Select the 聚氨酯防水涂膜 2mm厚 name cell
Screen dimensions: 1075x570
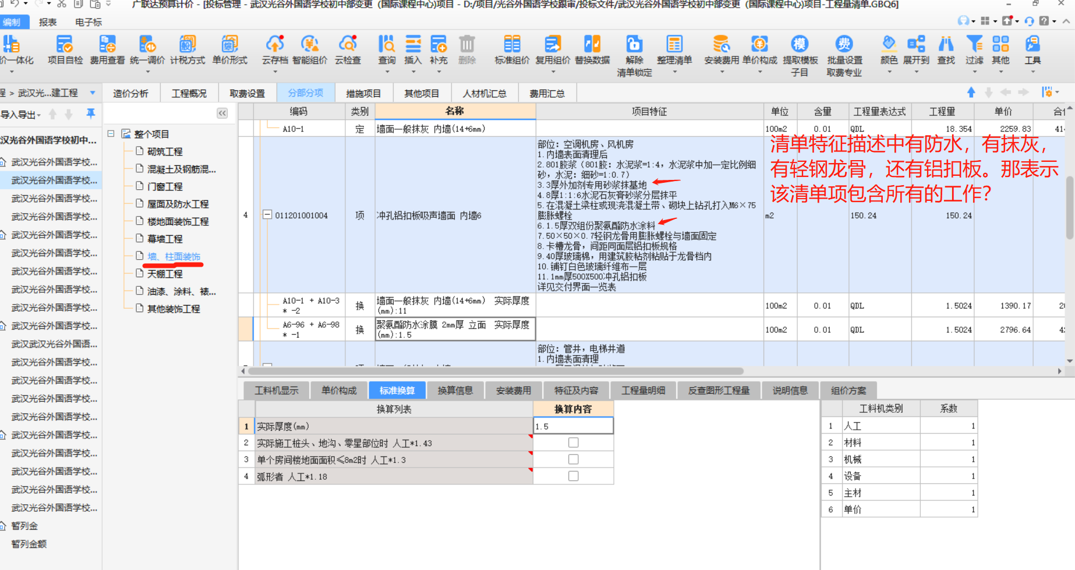[x=455, y=329]
